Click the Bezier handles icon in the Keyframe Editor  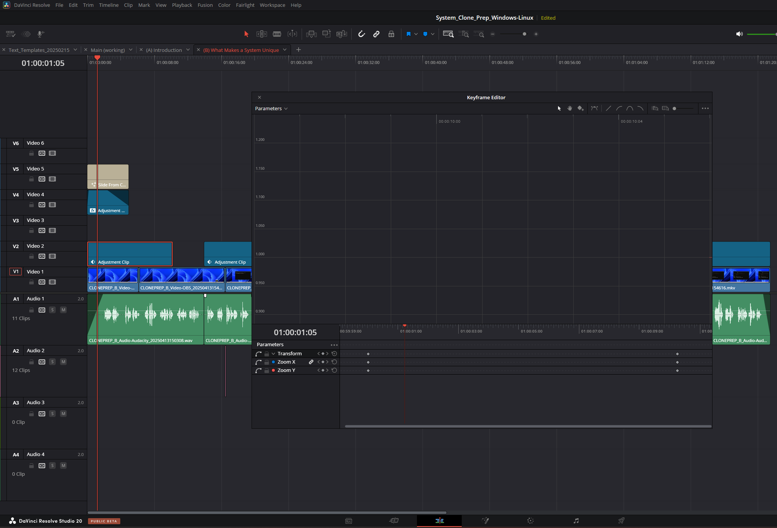coord(595,108)
